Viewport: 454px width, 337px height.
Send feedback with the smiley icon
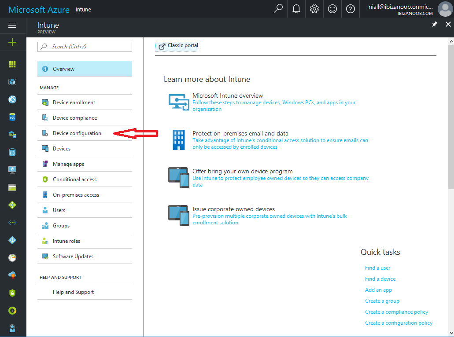click(332, 9)
